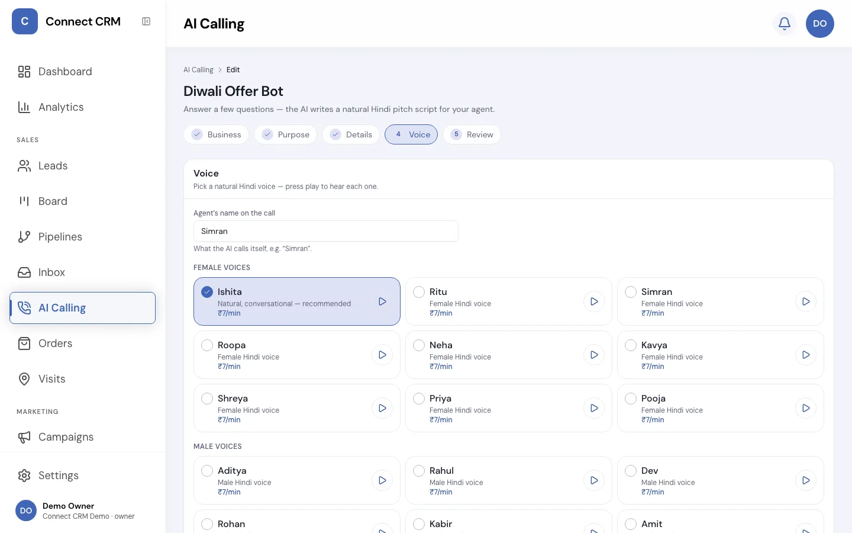852x533 pixels.
Task: Open the Demo Owner profile entry
Action: (82, 510)
